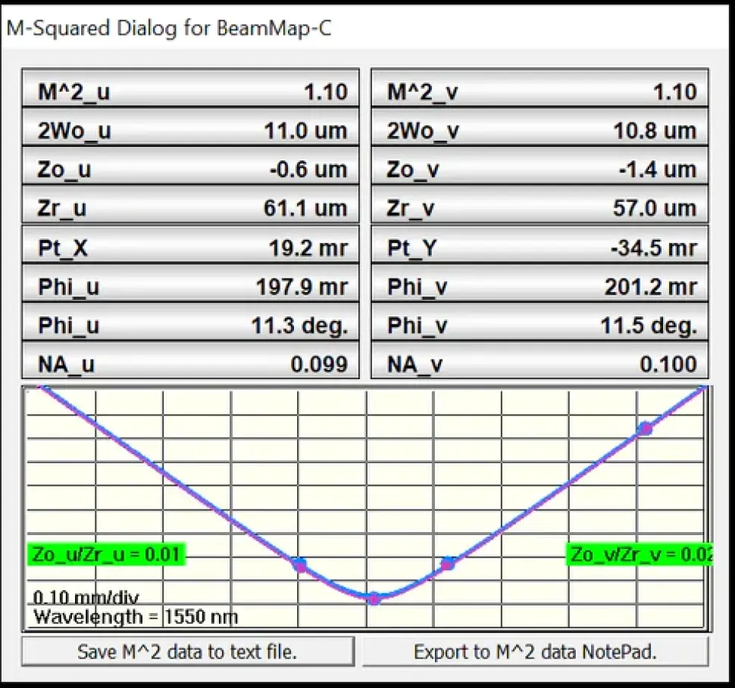
Task: Select the beam waist marker on curve
Action: [374, 599]
